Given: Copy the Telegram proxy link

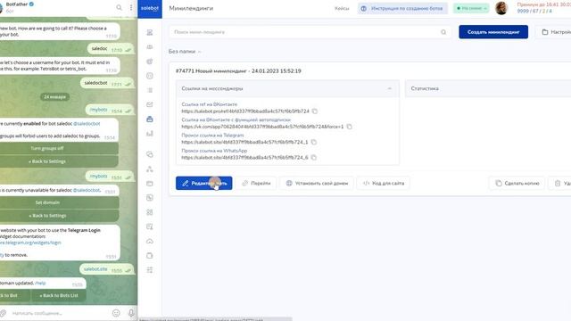Looking at the screenshot, I should coord(313,142).
